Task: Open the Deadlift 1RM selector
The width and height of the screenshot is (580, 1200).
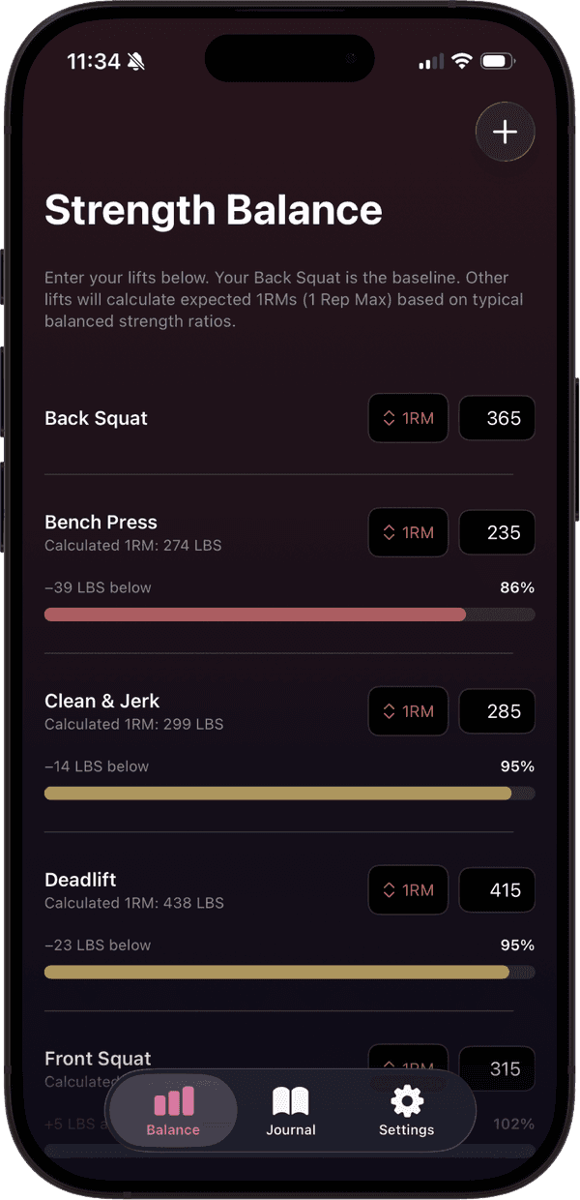Action: pyautogui.click(x=408, y=890)
